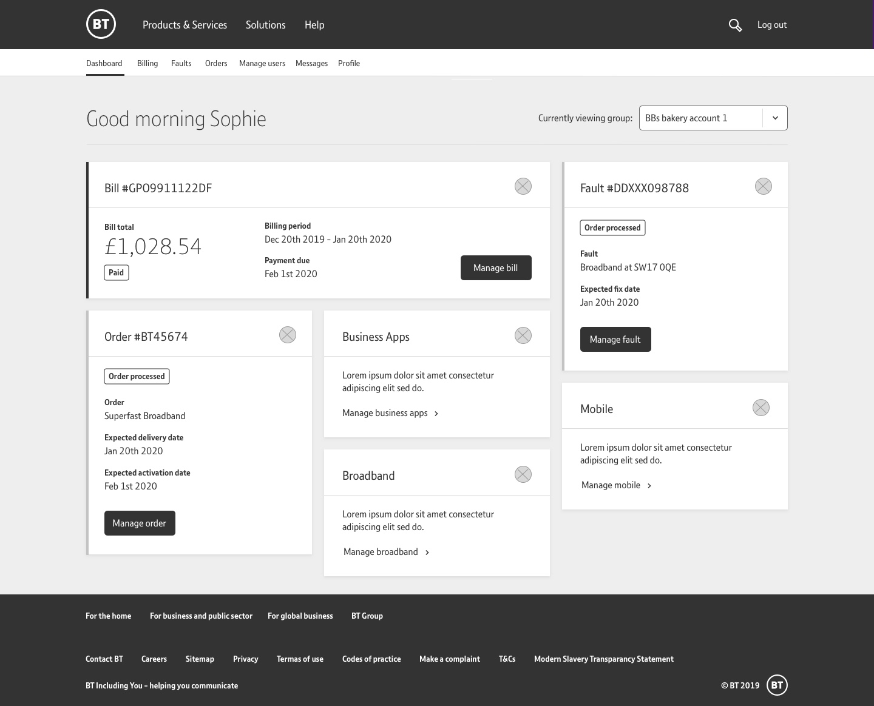Click the BT logo in the header
This screenshot has height=706, width=874.
click(101, 24)
